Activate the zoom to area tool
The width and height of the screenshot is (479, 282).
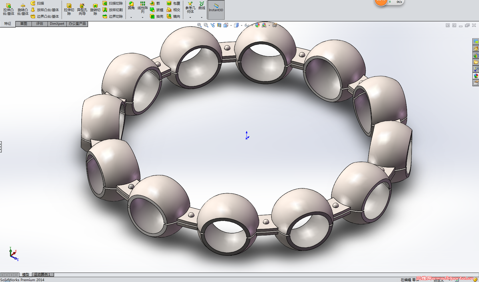(x=206, y=25)
